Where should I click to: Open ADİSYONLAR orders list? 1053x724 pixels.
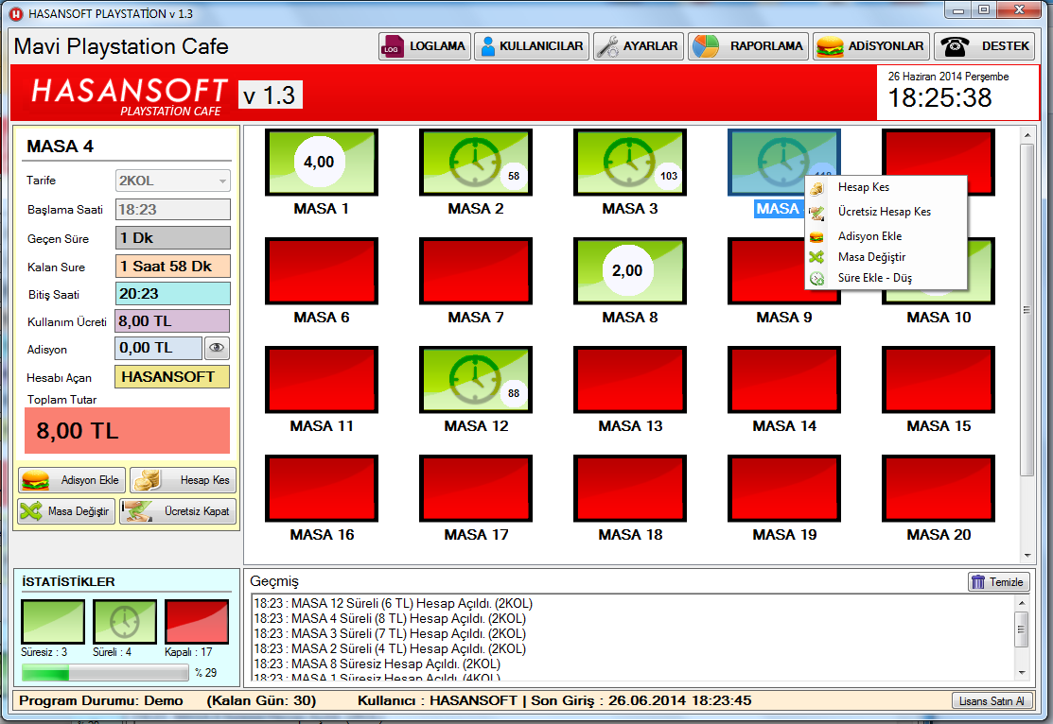click(x=871, y=46)
